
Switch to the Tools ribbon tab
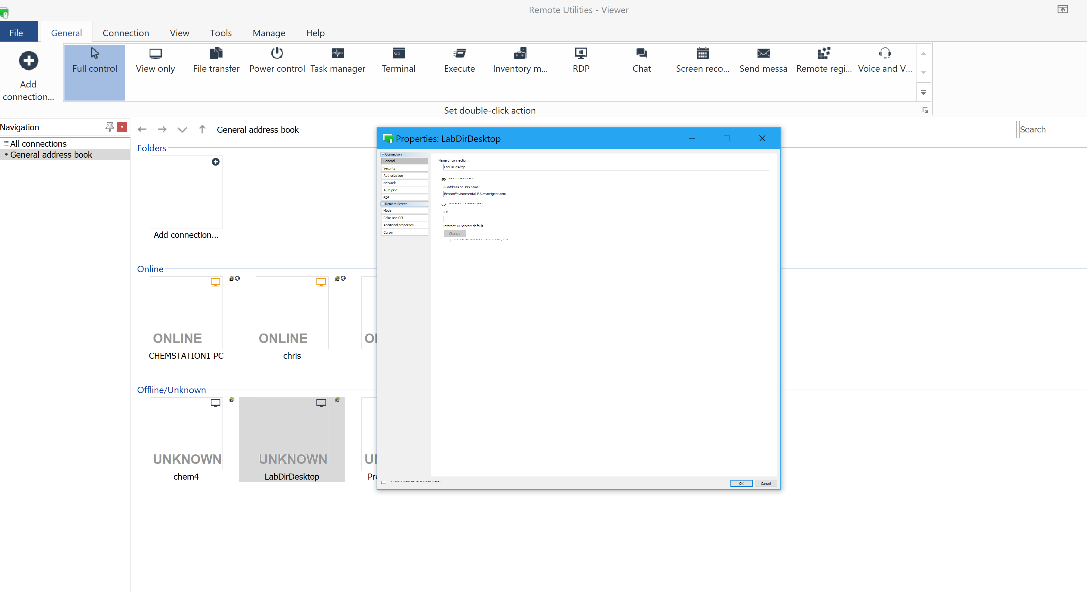pos(221,33)
